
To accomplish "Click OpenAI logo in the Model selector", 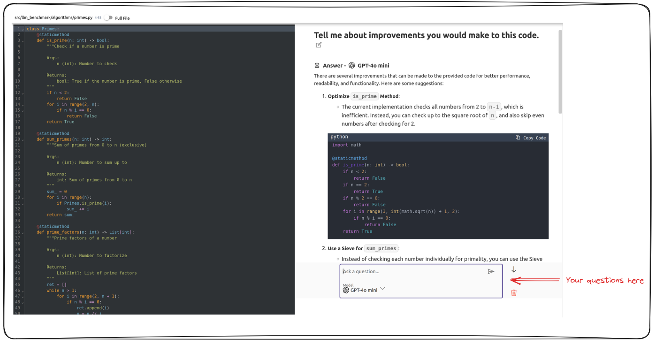I will coord(346,290).
